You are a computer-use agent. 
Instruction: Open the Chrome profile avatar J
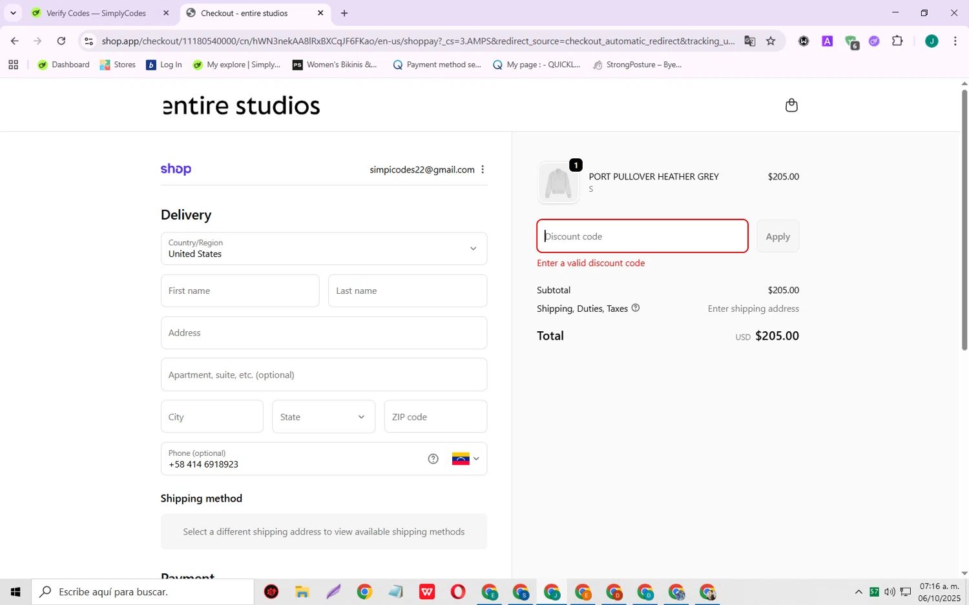coord(932,41)
